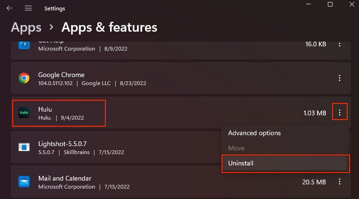Image resolution: width=359 pixels, height=199 pixels.
Task: Select the Lightshot-5.5.0.7 list entry
Action: click(x=116, y=147)
